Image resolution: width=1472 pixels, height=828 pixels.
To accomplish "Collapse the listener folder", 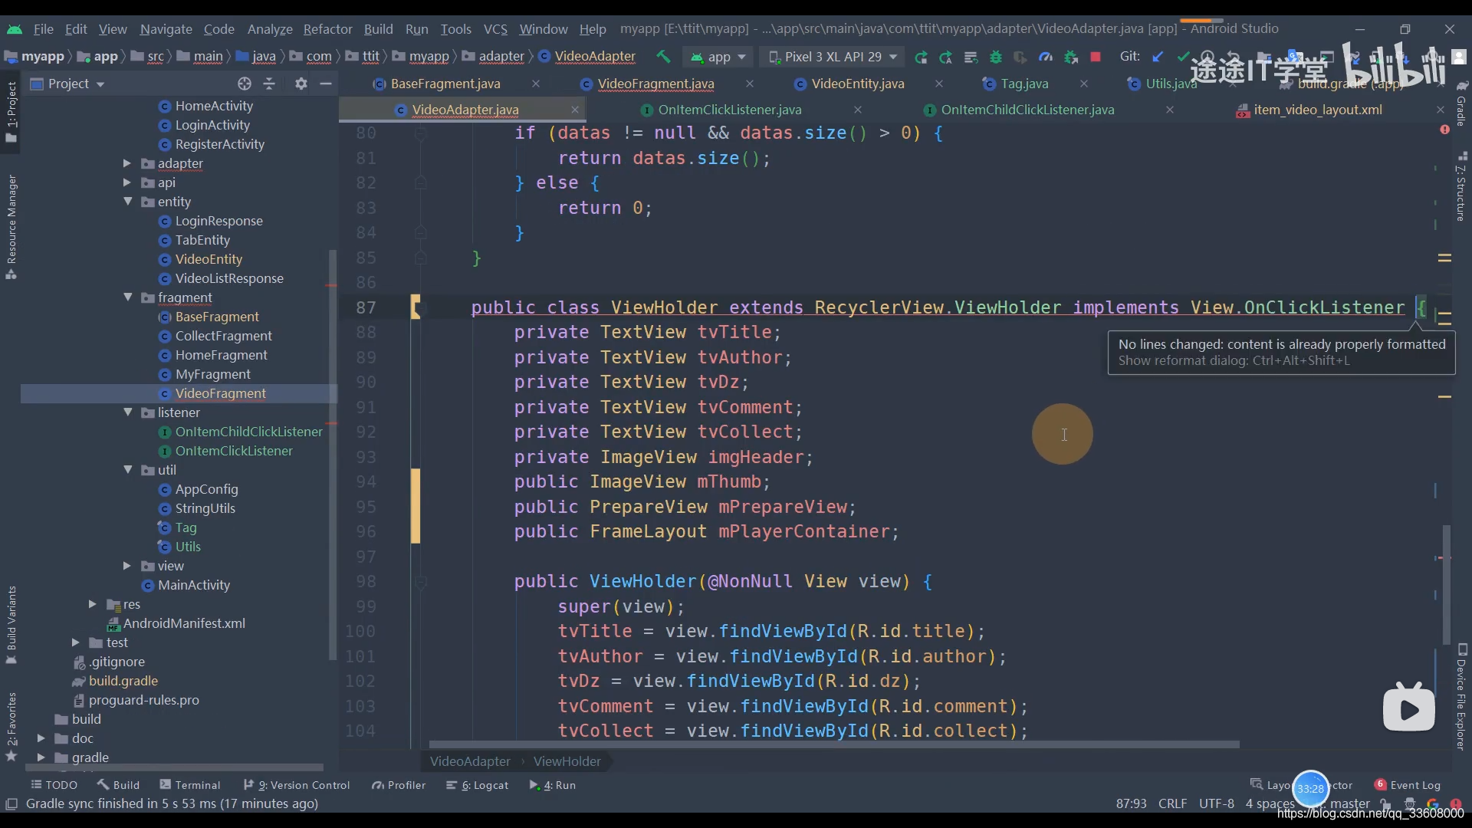I will (128, 412).
